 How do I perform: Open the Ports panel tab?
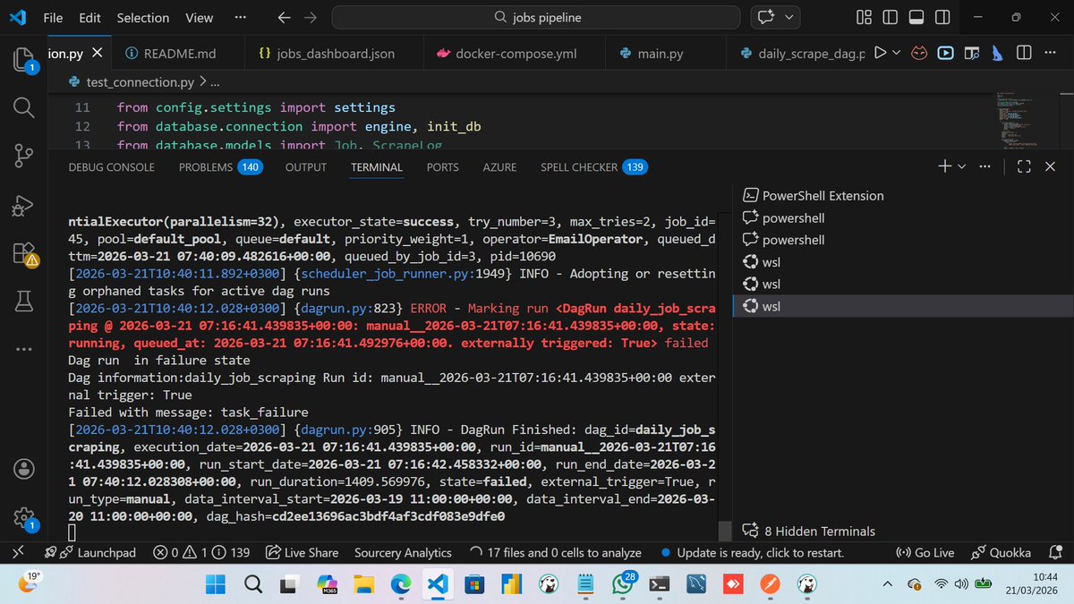pos(442,166)
